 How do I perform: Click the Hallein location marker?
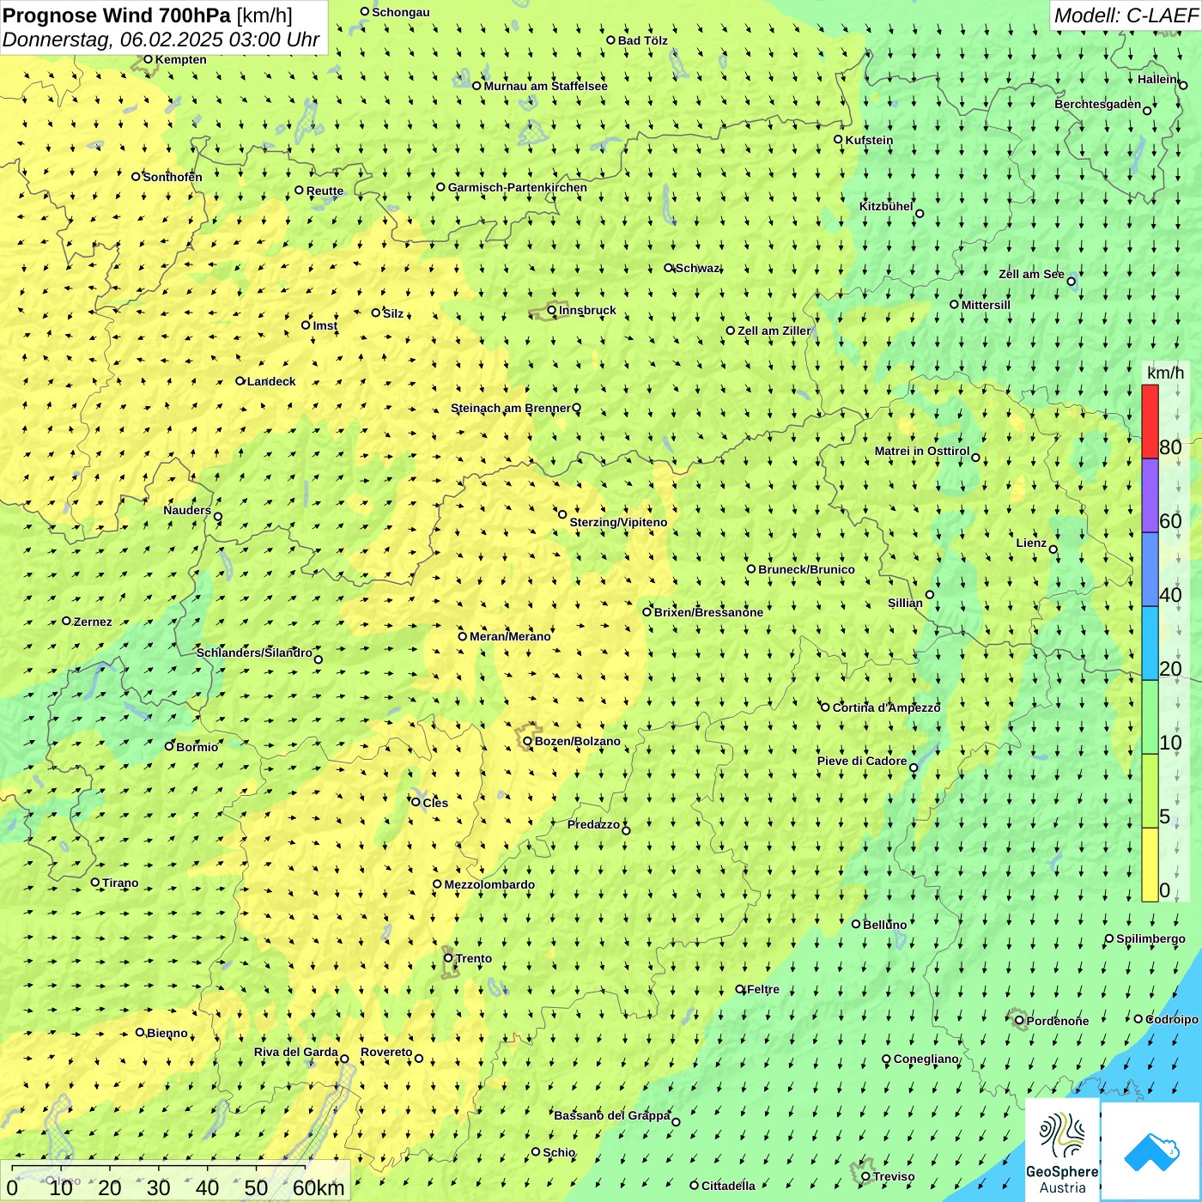[x=1183, y=85]
